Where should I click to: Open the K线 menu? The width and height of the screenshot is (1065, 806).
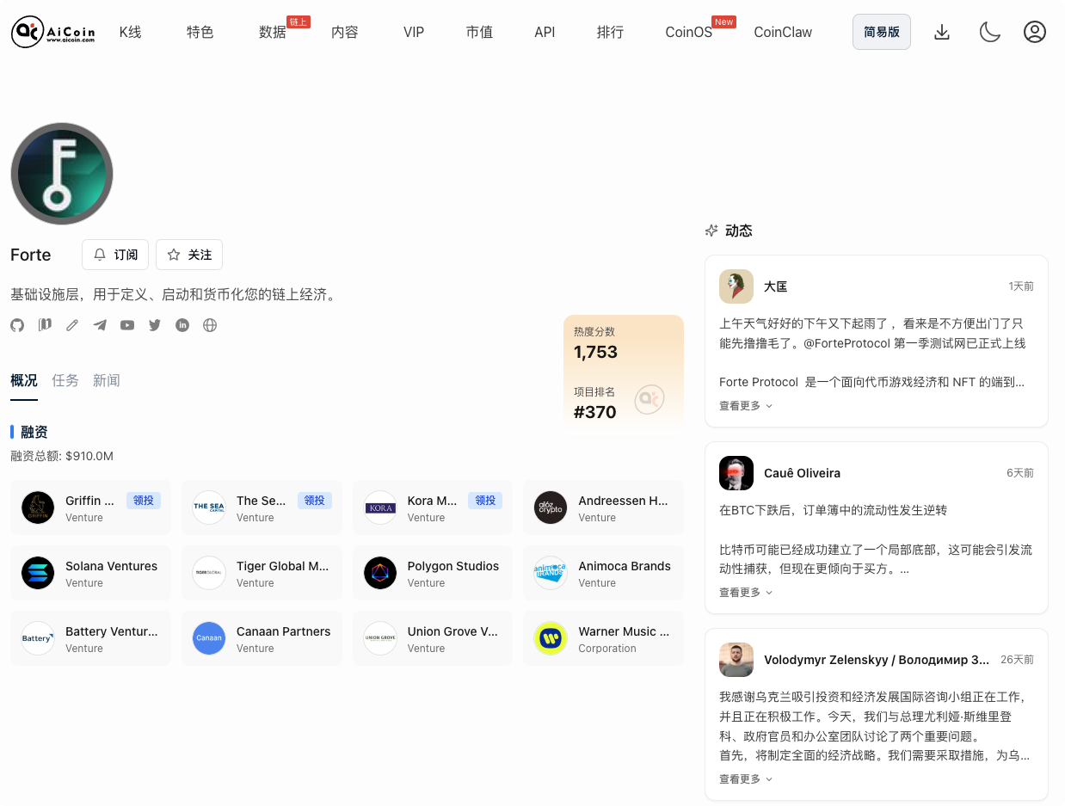(130, 32)
